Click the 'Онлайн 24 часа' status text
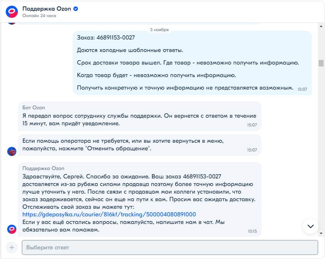Image resolution: width=327 pixels, height=260 pixels. [x=39, y=16]
